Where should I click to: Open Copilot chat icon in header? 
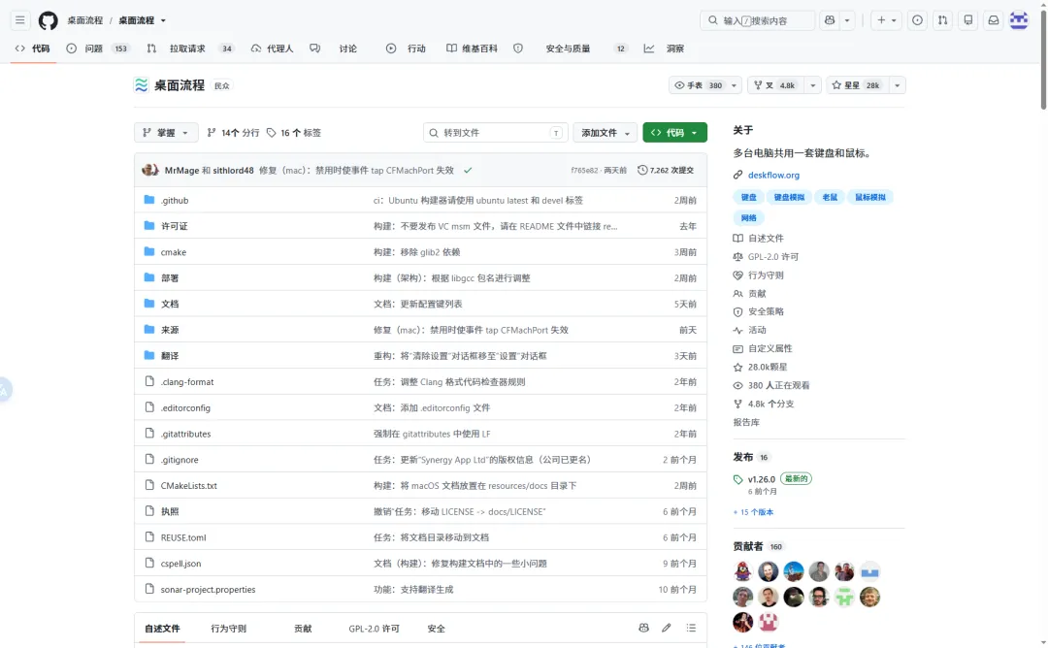(830, 20)
